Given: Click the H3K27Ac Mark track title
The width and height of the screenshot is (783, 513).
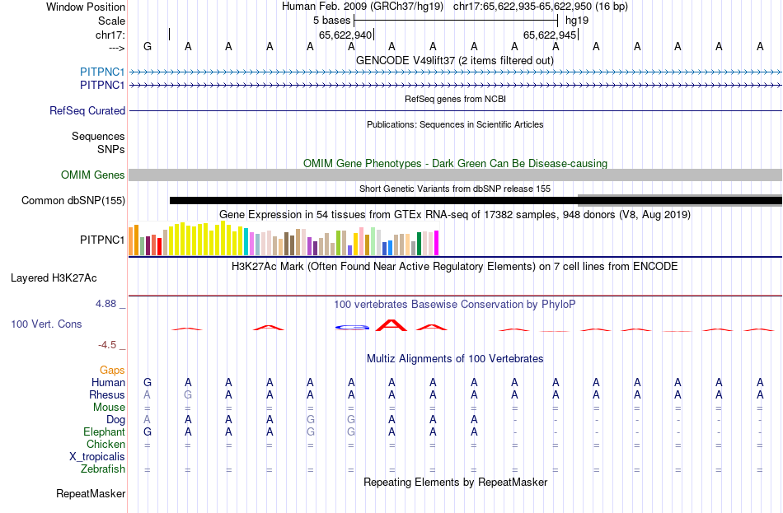Looking at the screenshot, I should [x=455, y=267].
